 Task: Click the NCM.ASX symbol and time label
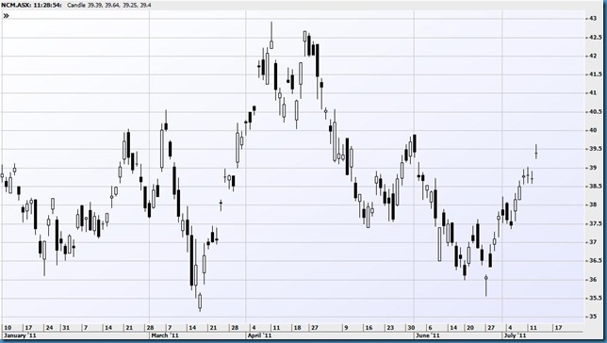pos(31,5)
